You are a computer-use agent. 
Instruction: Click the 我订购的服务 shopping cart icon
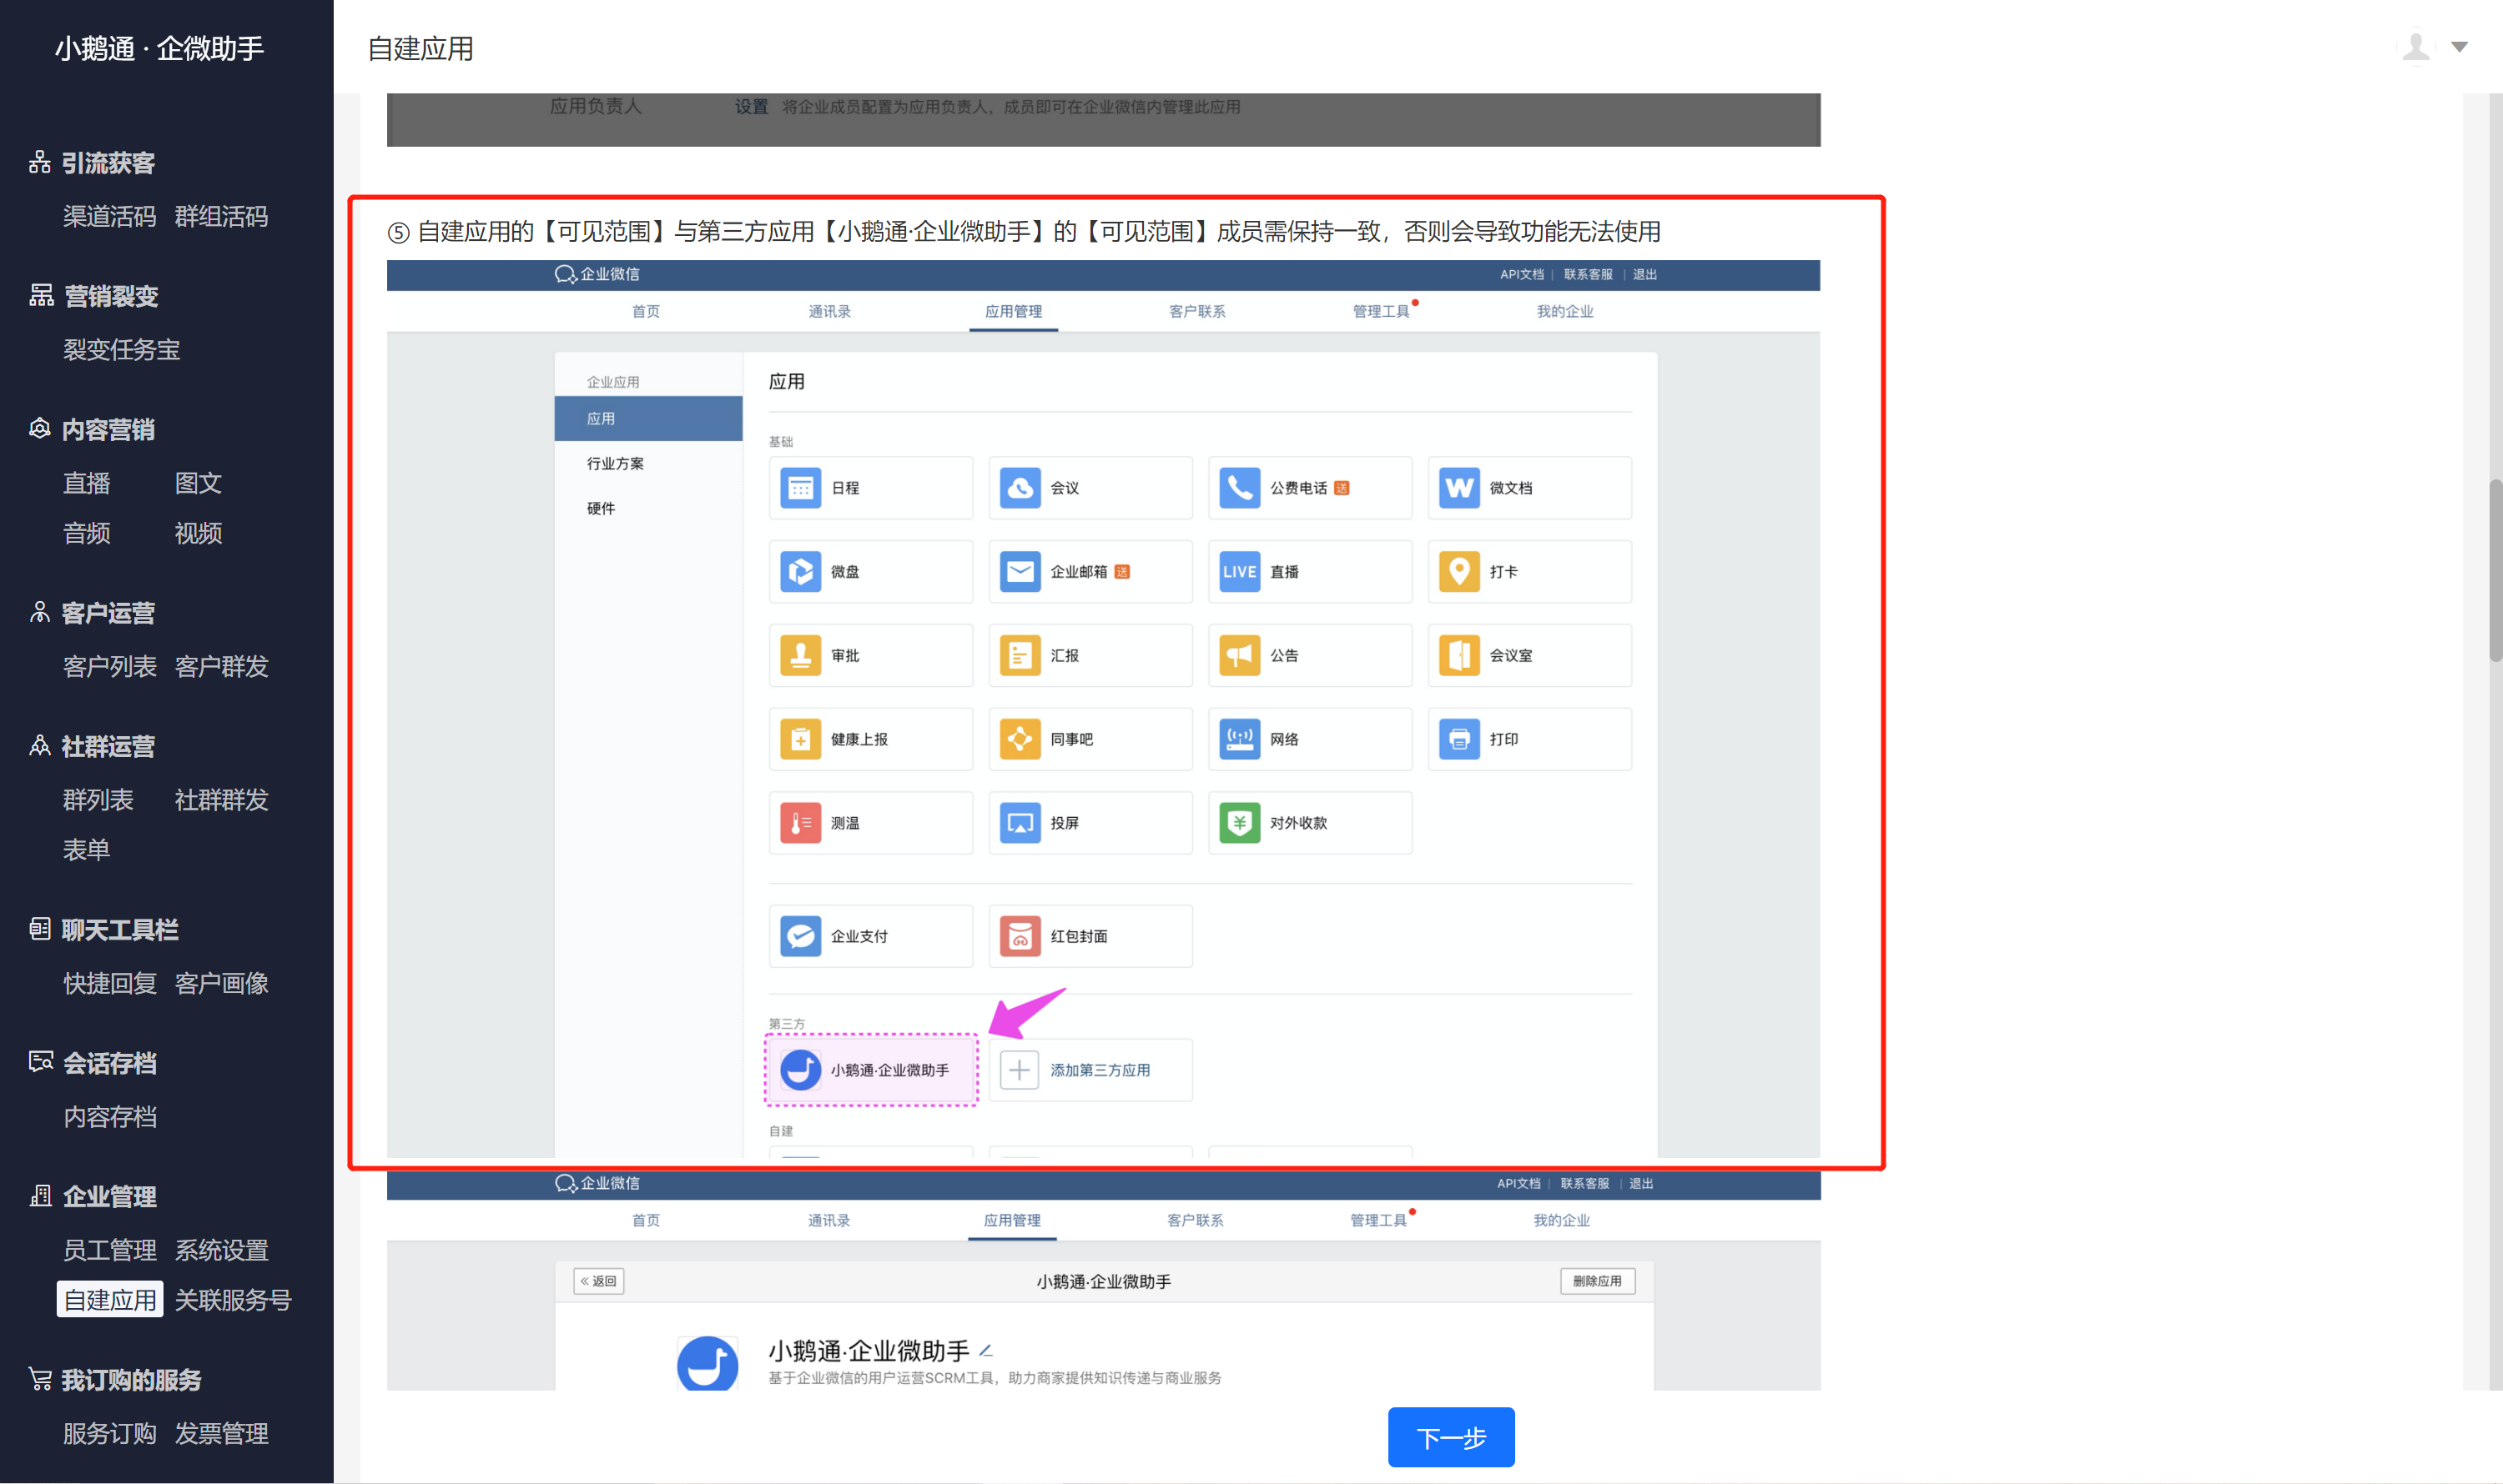point(40,1380)
